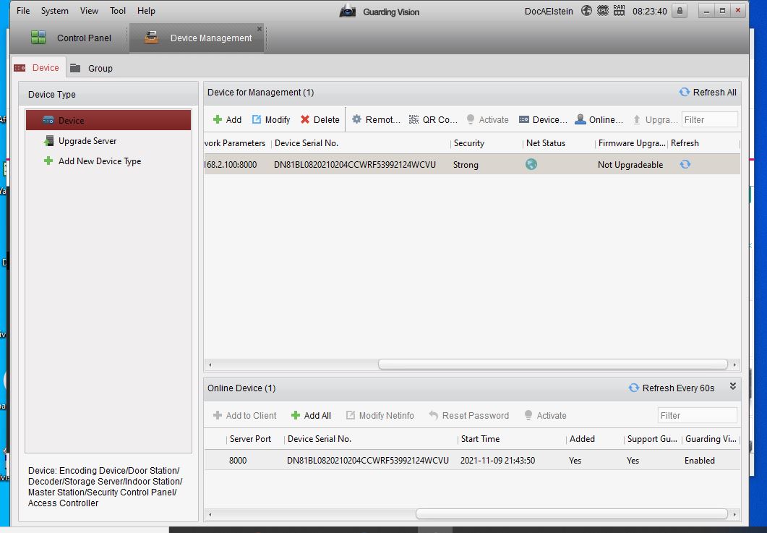
Task: Click the CPU usage icon in title bar
Action: (603, 10)
